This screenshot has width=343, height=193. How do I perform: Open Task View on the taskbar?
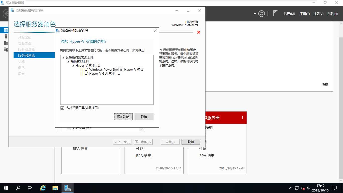30,188
